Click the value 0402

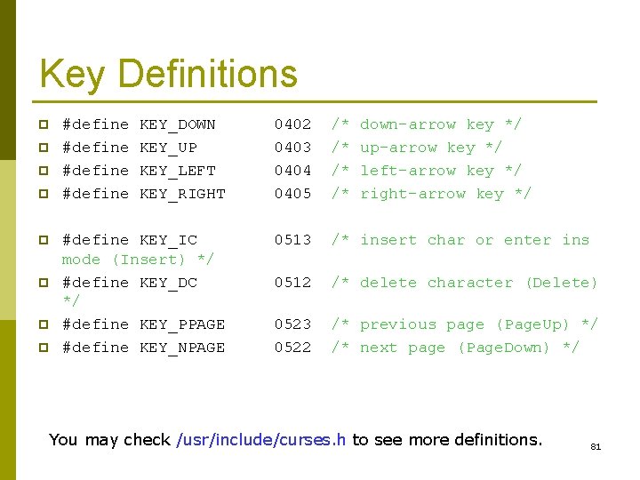292,124
